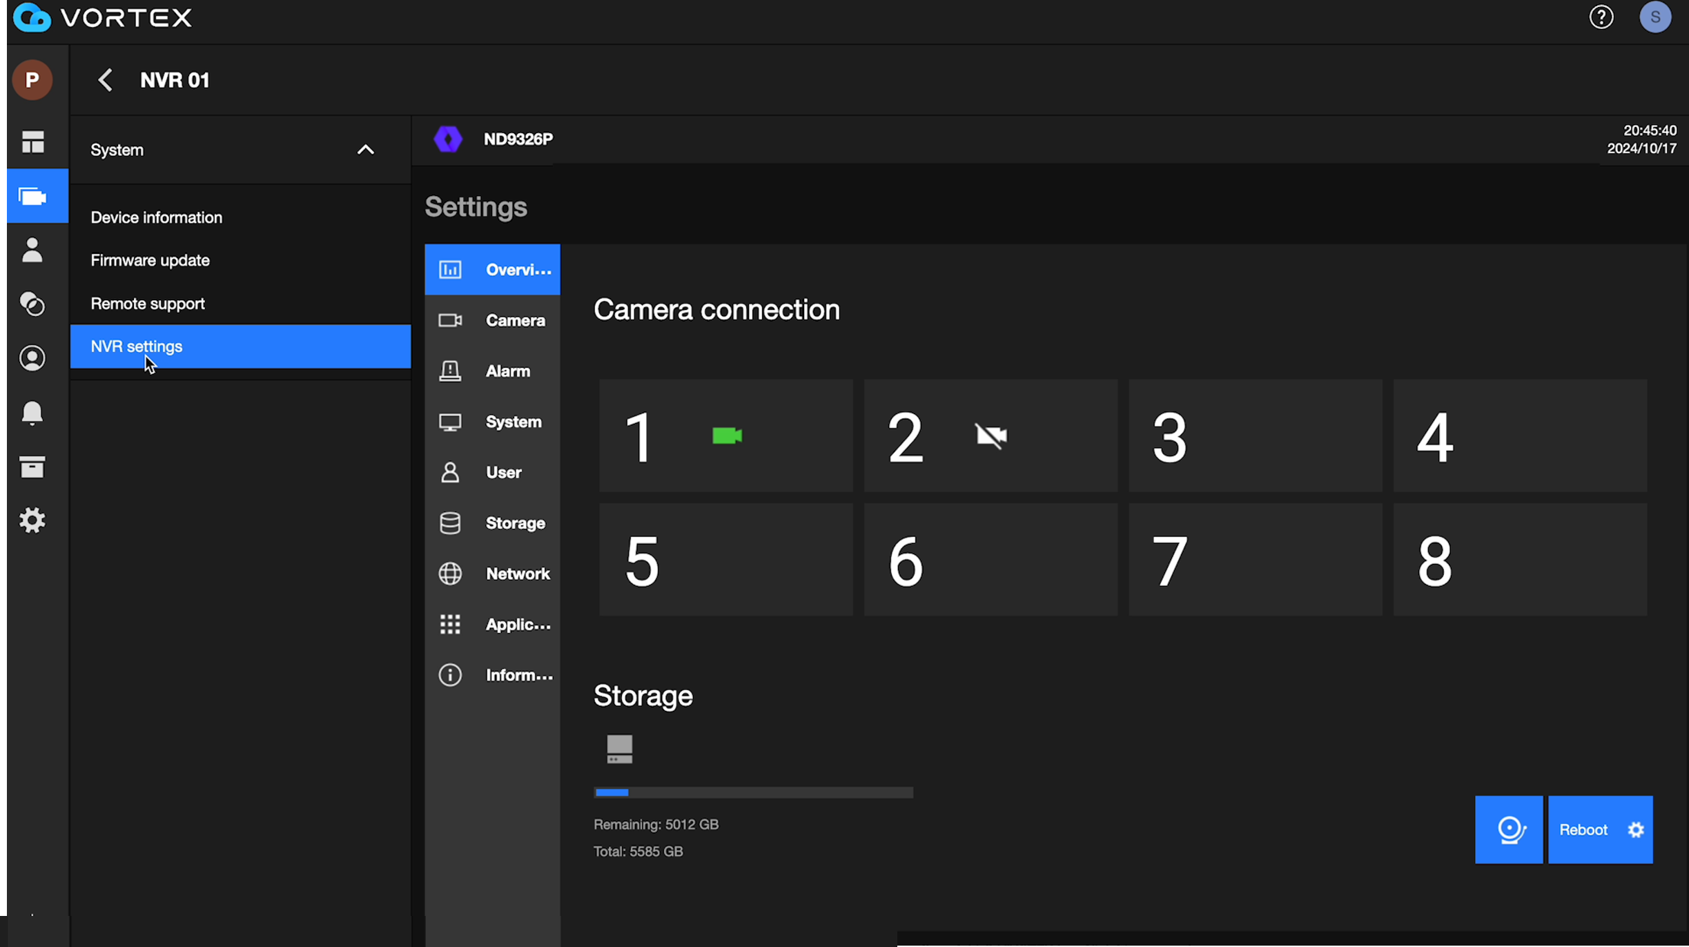Click the help question mark icon
1689x947 pixels.
tap(1601, 17)
